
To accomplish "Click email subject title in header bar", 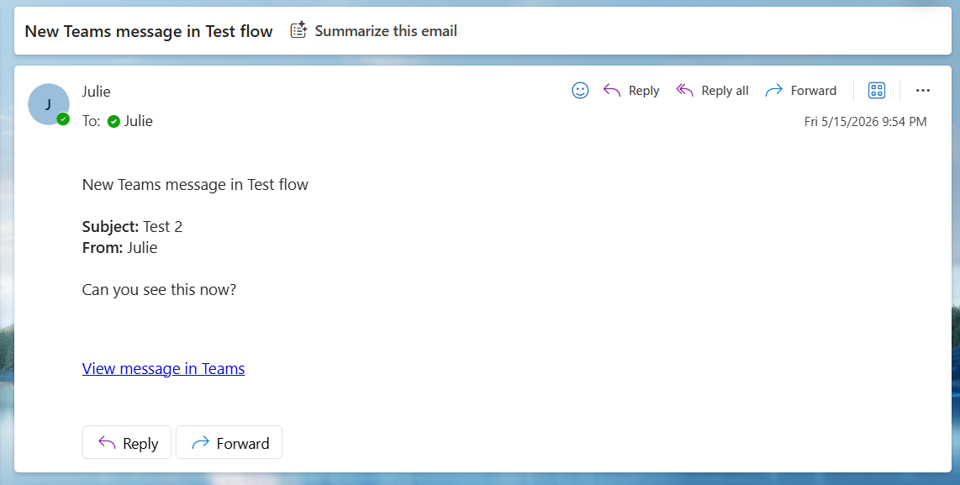I will click(x=149, y=31).
